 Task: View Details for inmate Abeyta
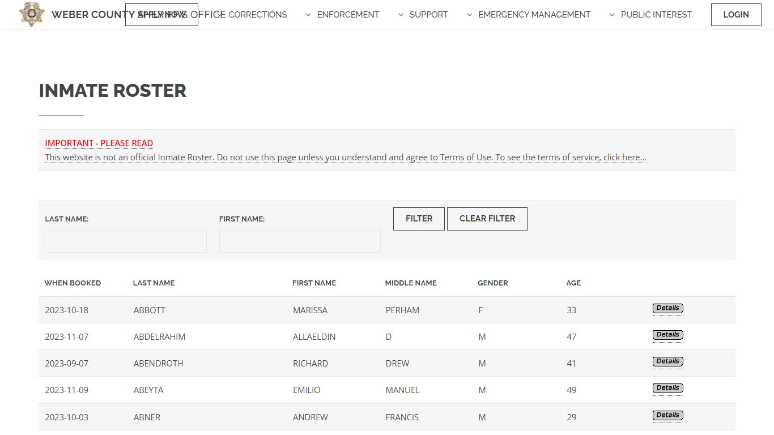[x=667, y=388]
